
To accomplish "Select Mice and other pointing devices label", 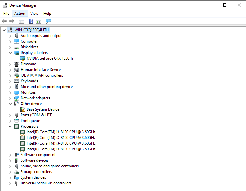I will [x=47, y=87].
